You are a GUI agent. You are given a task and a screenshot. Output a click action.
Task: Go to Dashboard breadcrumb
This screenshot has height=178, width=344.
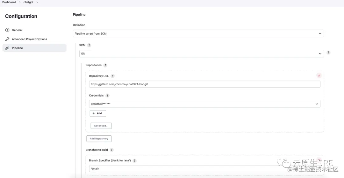9,2
